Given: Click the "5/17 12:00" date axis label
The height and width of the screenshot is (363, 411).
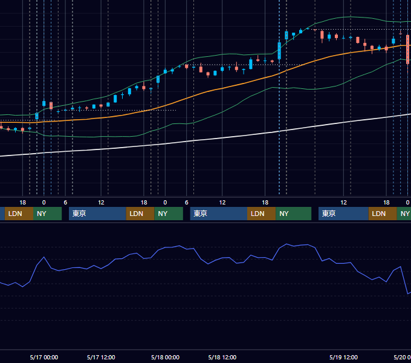Looking at the screenshot, I should pos(101,357).
